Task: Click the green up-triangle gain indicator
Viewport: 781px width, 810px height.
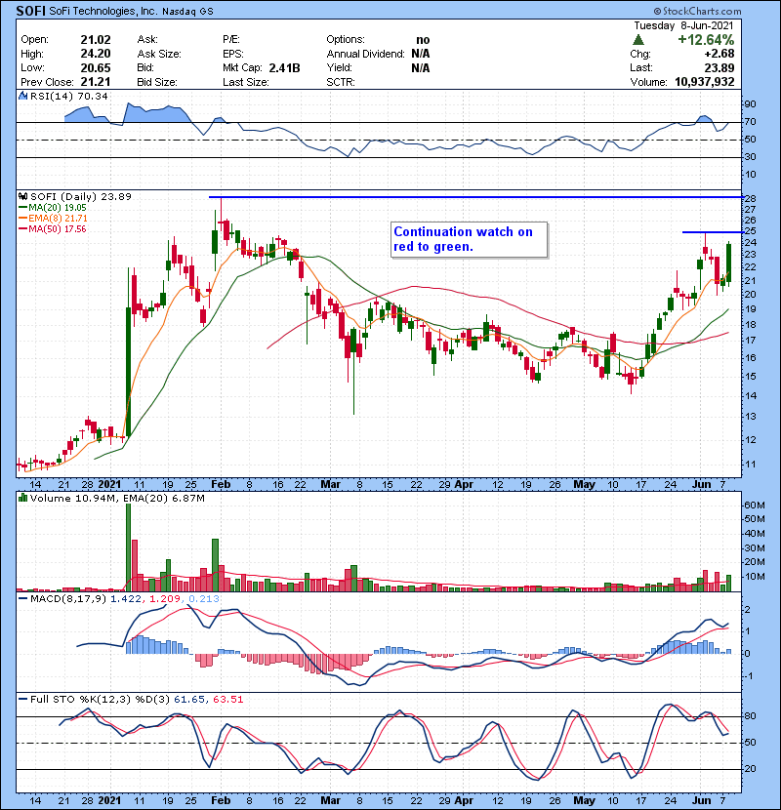Action: pyautogui.click(x=637, y=40)
